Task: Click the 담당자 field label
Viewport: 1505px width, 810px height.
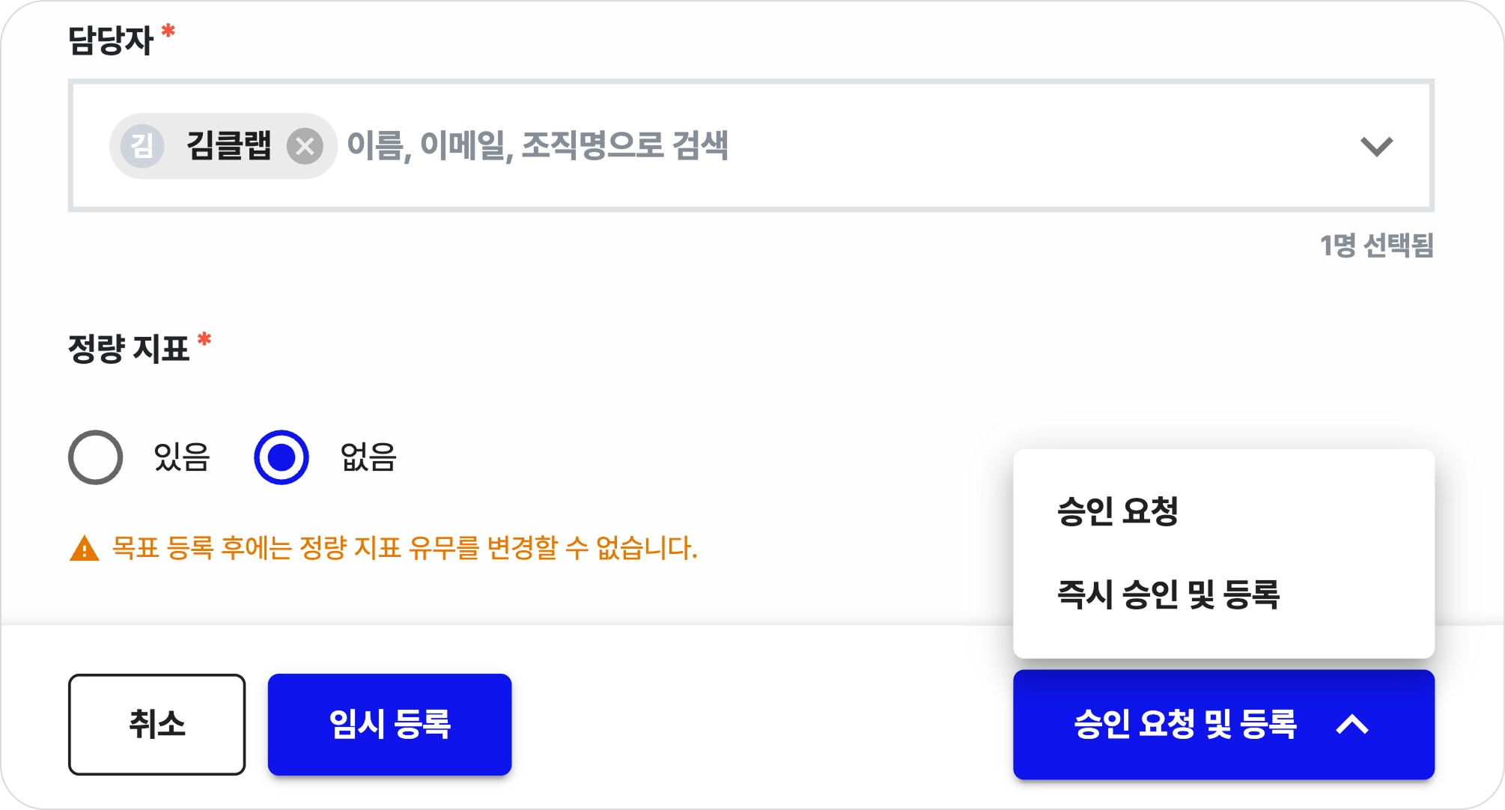Action: click(x=110, y=40)
